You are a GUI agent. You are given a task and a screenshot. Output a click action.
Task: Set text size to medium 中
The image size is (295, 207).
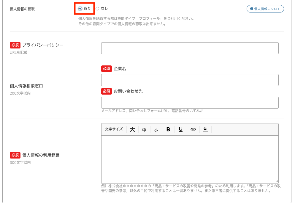coord(144,129)
